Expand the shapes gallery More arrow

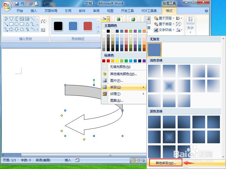point(37,29)
